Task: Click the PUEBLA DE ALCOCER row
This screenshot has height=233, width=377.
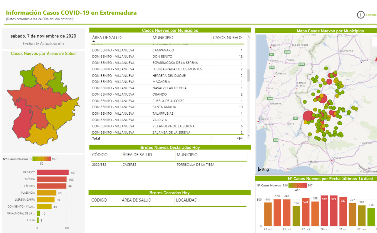Action: point(167,101)
